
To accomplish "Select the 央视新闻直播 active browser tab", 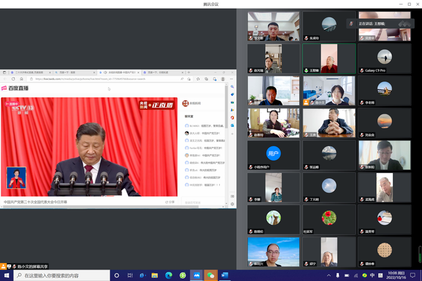I will click(x=119, y=72).
